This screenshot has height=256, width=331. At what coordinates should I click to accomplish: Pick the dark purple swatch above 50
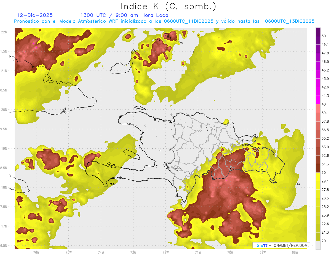pyautogui.click(x=318, y=32)
